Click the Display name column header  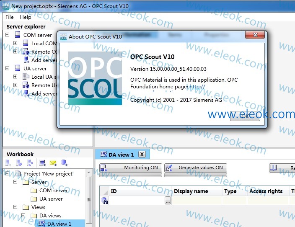[197, 191]
